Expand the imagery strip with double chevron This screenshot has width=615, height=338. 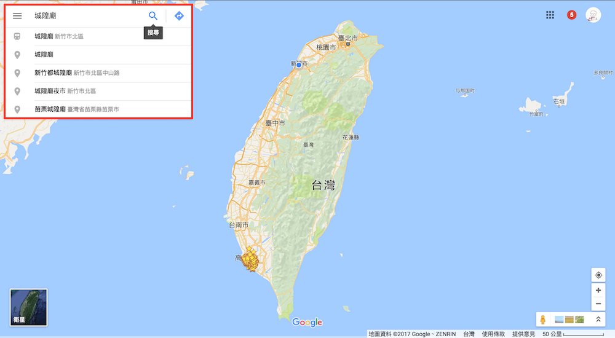pyautogui.click(x=598, y=319)
